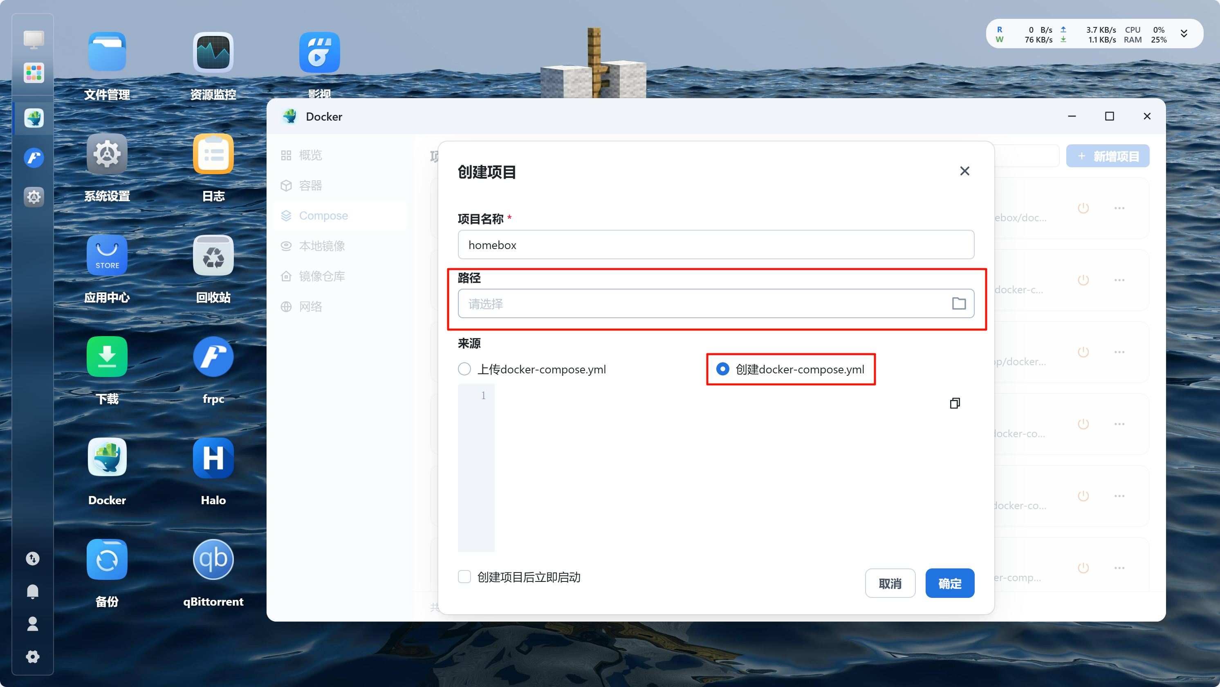This screenshot has width=1220, height=687.
Task: Open the 下载 download app
Action: pos(107,356)
